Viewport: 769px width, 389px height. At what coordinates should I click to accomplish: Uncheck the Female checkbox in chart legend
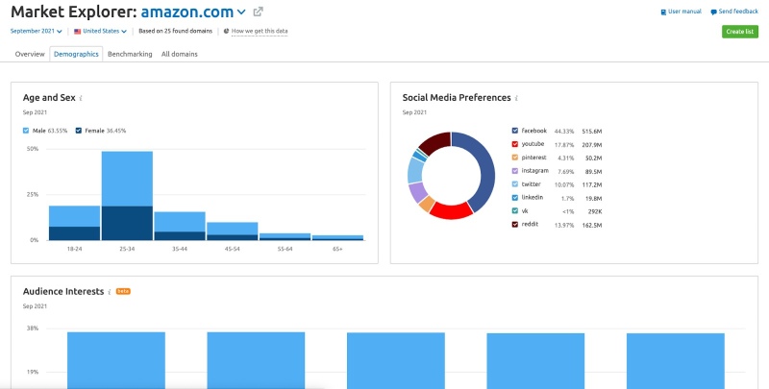tap(82, 131)
